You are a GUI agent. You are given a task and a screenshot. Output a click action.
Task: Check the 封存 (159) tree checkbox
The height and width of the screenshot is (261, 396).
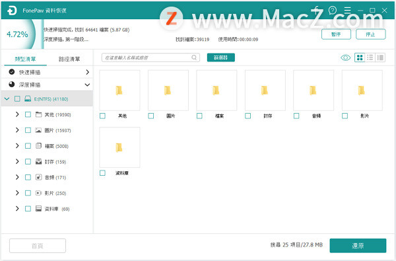(x=28, y=162)
